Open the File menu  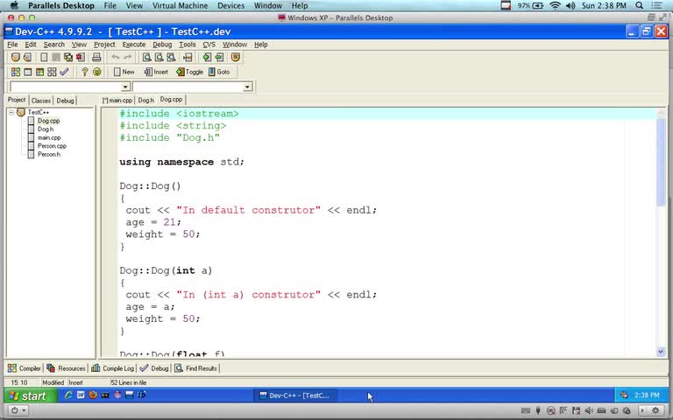[12, 45]
